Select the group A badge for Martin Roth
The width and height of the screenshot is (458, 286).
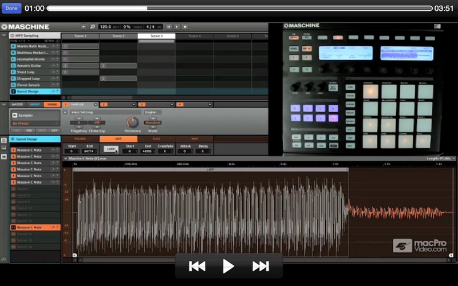(13, 46)
